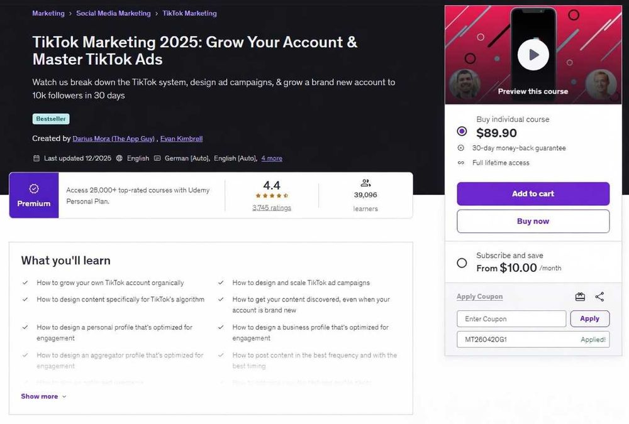Expand the Show more learning list

[x=43, y=396]
